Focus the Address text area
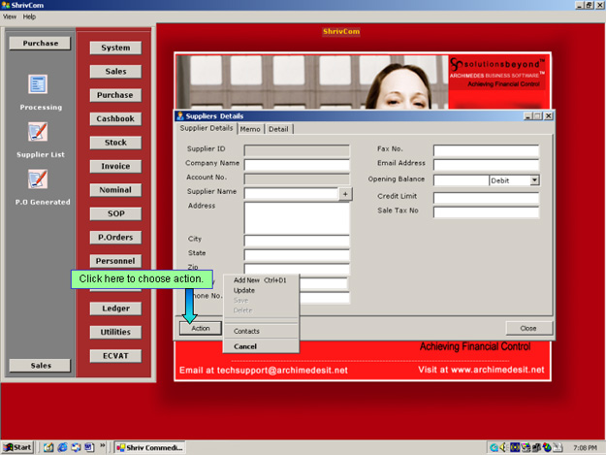 pyautogui.click(x=297, y=218)
